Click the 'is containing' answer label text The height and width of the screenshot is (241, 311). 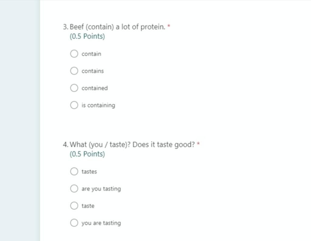click(98, 105)
